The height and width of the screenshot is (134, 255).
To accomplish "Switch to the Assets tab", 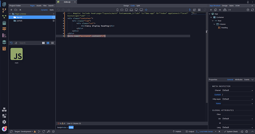I will (x=39, y=6).
